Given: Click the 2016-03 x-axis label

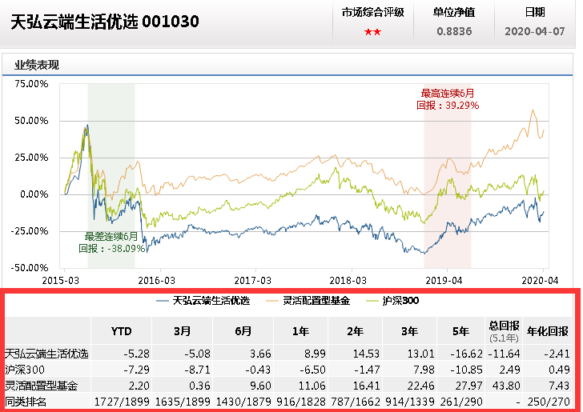Looking at the screenshot, I should coord(156,281).
